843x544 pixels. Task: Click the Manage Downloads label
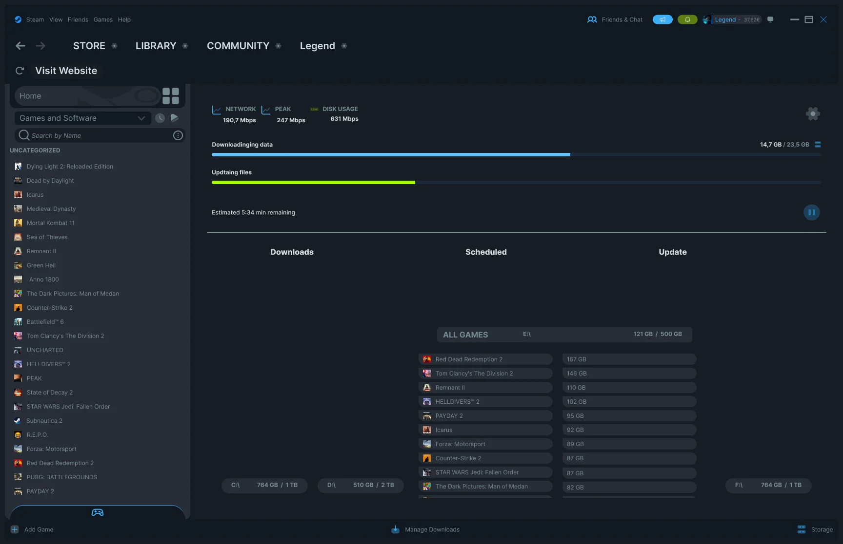click(432, 529)
